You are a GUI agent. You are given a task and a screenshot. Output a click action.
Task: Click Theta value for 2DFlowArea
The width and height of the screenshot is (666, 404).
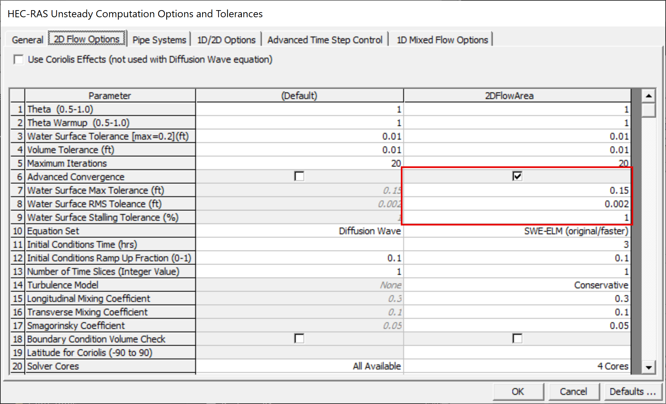(517, 109)
